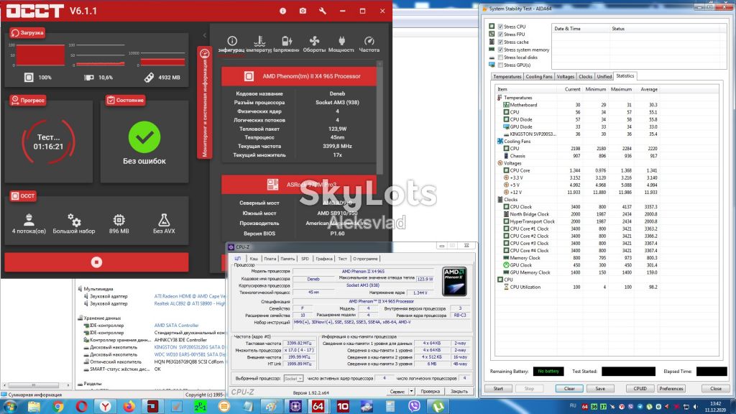The height and width of the screenshot is (414, 736).
Task: Take a screenshot with OCCT camera icon
Action: [303, 11]
